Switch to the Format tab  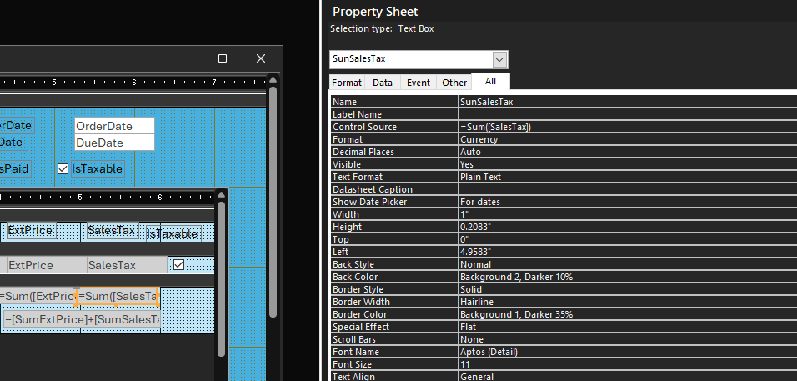tap(347, 83)
